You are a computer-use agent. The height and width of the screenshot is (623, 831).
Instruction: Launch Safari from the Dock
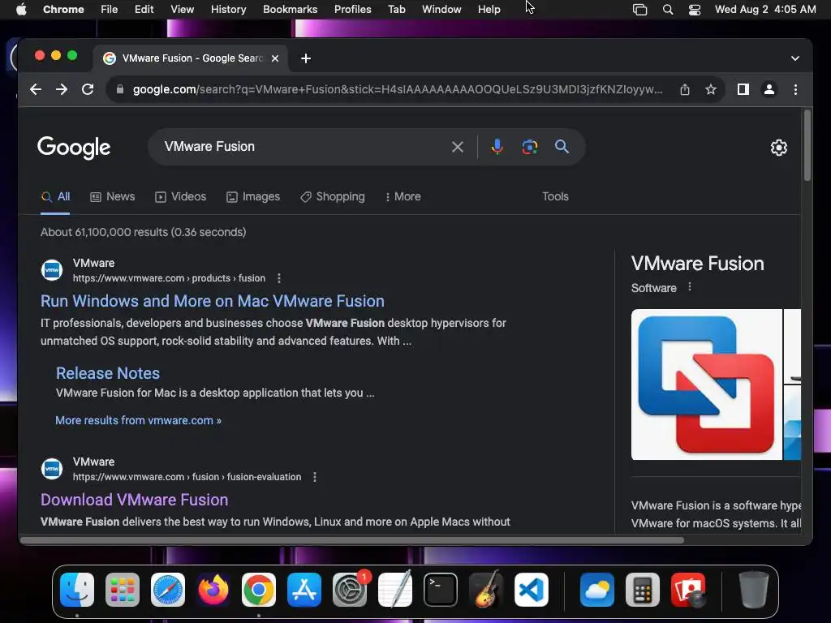[x=168, y=590]
